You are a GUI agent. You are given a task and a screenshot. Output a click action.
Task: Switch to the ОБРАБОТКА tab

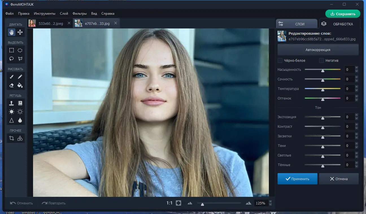[339, 24]
